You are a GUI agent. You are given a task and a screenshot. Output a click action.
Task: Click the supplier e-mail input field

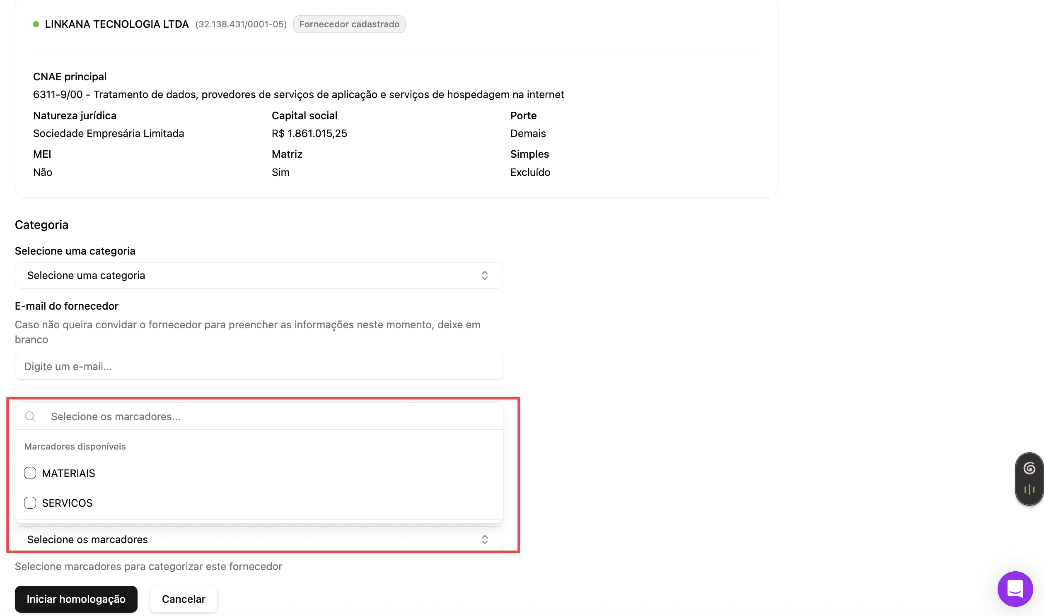pos(259,366)
